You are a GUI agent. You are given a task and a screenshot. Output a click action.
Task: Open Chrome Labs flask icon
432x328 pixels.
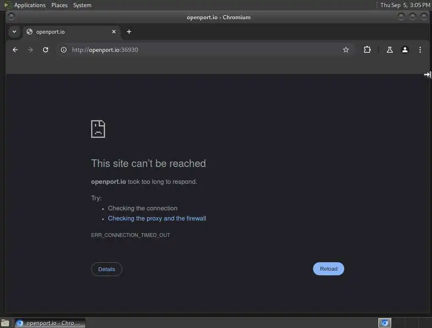click(389, 50)
